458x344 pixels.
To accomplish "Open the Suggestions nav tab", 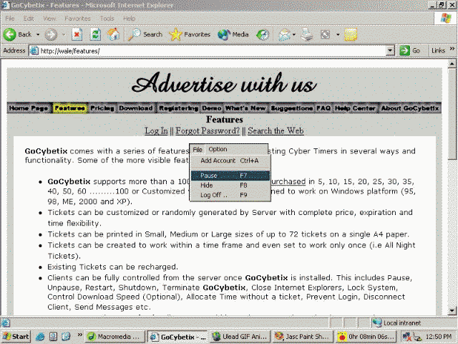I will pyautogui.click(x=292, y=108).
